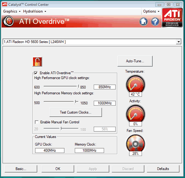The width and height of the screenshot is (185, 178).
Task: Click the Fan Speed gauge icon
Action: (136, 143)
